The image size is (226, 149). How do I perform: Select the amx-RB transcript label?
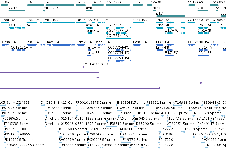coord(93,30)
